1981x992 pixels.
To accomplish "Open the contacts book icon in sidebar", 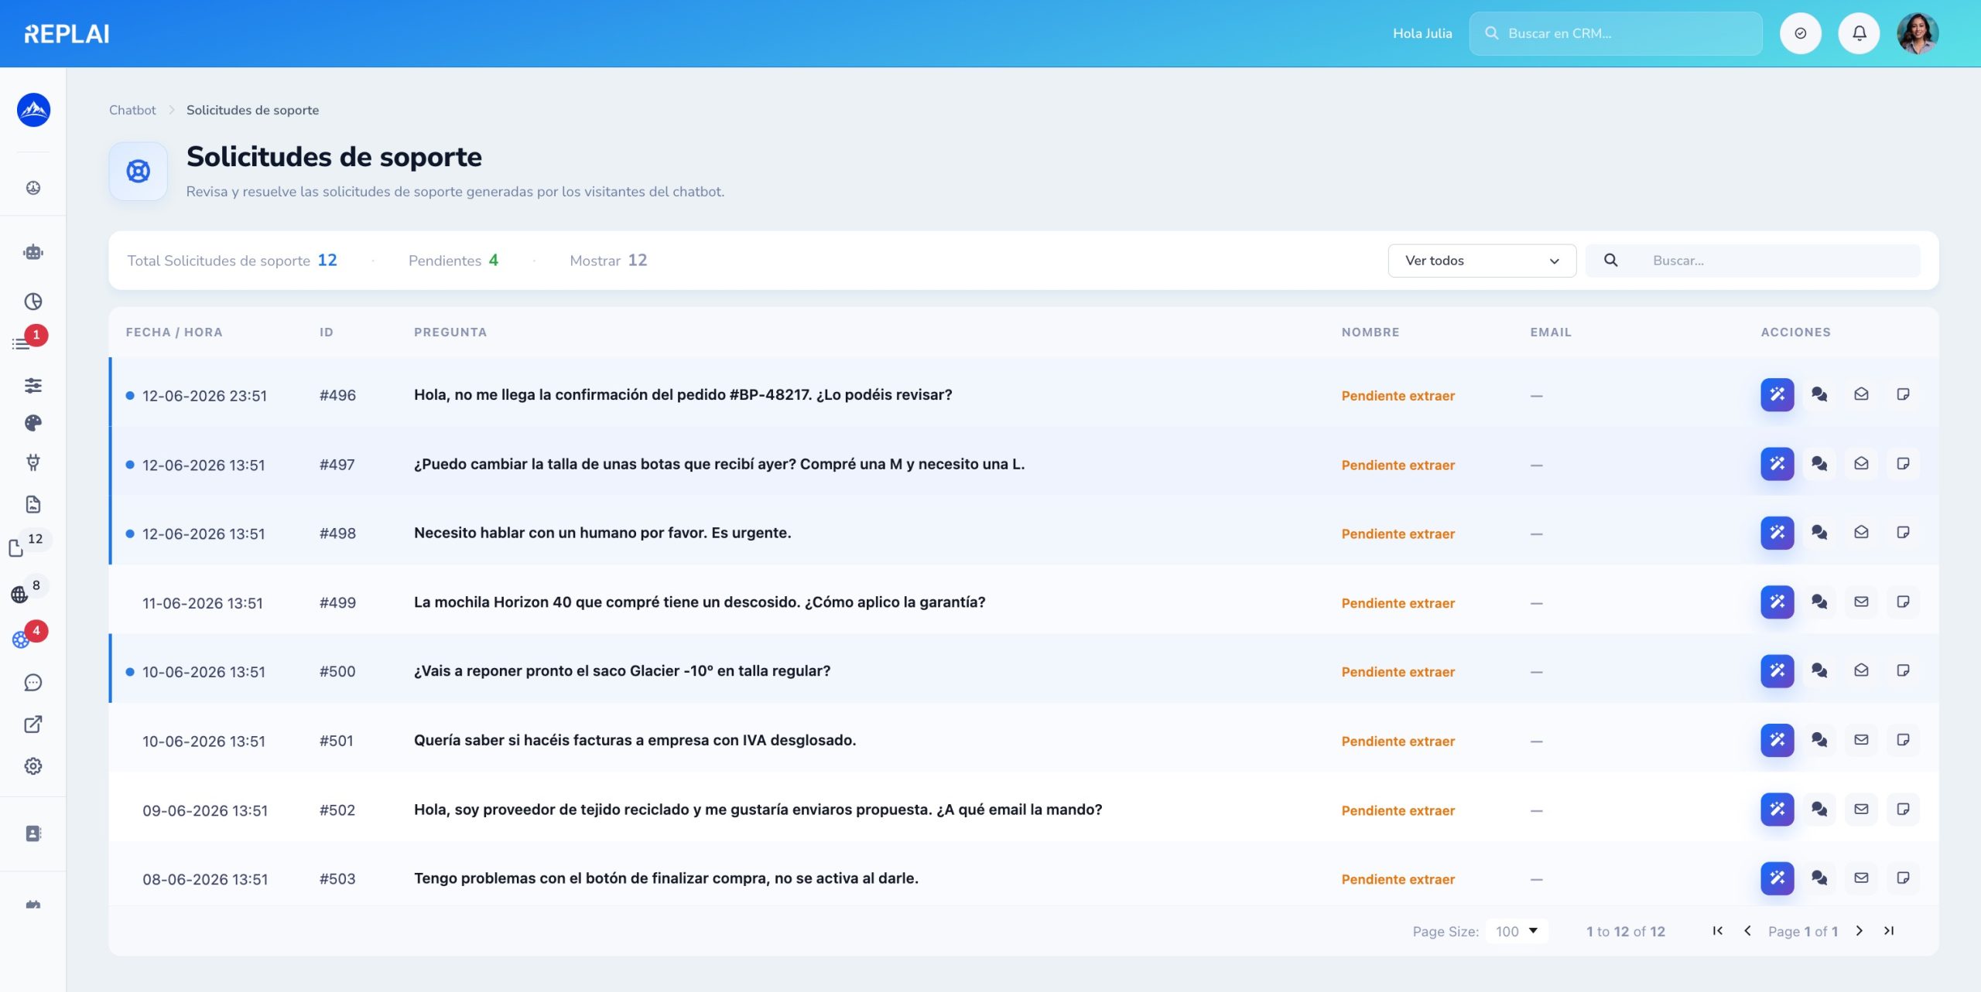I will coord(33,833).
